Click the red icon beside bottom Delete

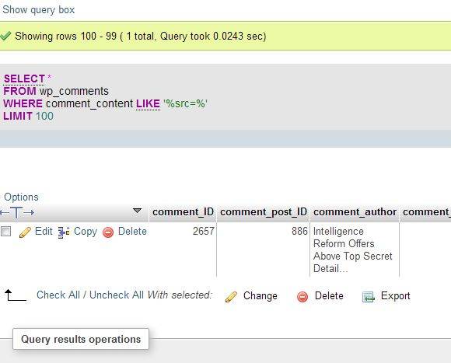pos(302,297)
